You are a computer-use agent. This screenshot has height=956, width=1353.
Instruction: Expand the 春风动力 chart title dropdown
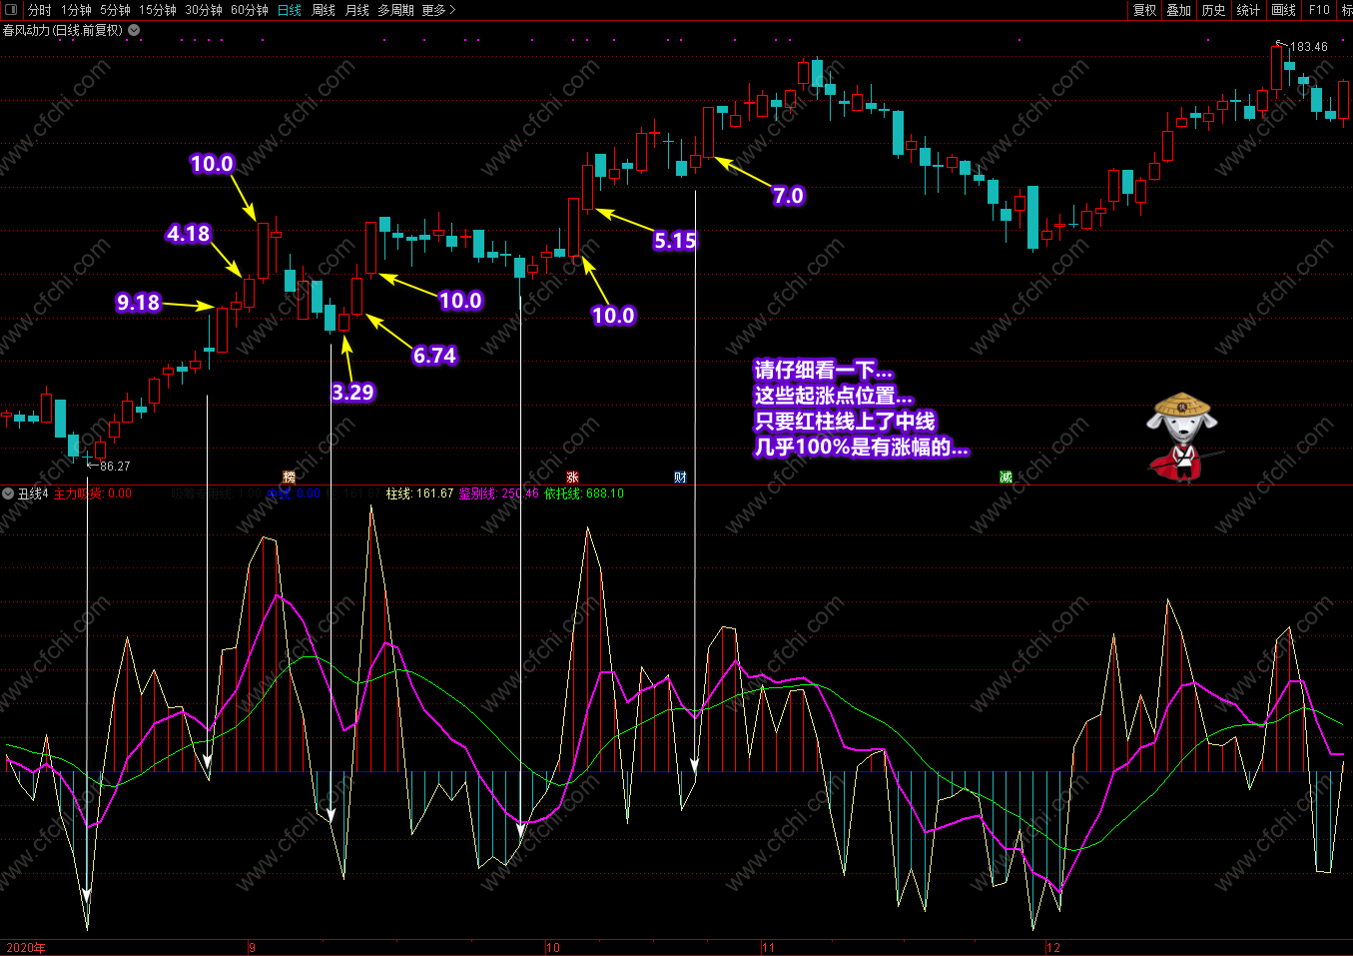(134, 30)
